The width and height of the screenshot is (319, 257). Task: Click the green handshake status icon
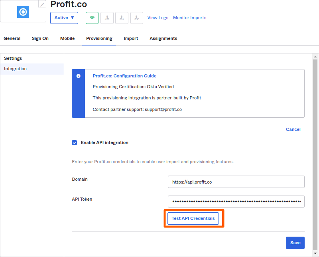92,18
